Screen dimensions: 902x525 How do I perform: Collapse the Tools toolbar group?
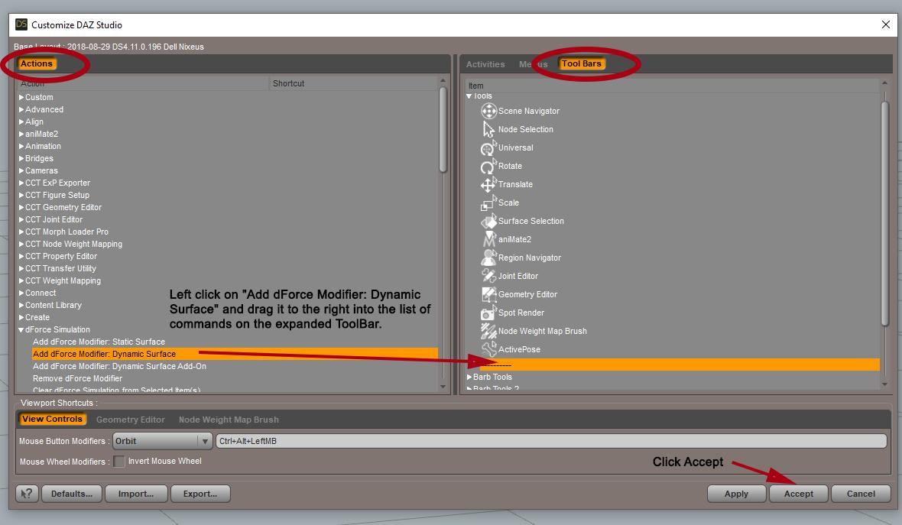(x=469, y=96)
